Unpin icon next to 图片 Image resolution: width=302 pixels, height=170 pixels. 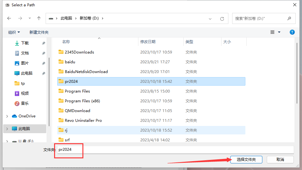pyautogui.click(x=43, y=63)
